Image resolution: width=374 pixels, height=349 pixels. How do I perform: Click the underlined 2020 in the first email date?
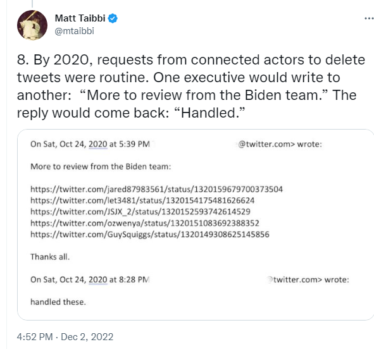[x=98, y=144]
